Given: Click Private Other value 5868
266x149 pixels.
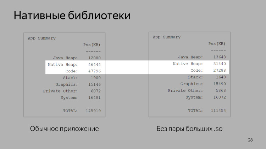Looking at the screenshot, I should click(x=221, y=90).
